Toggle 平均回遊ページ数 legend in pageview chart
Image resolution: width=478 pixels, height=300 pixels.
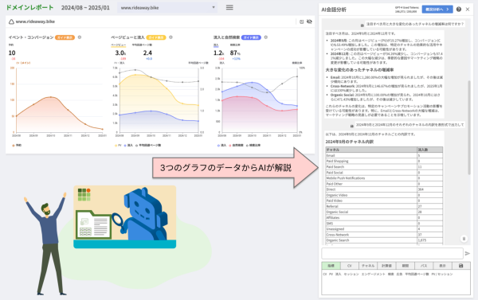(x=148, y=146)
